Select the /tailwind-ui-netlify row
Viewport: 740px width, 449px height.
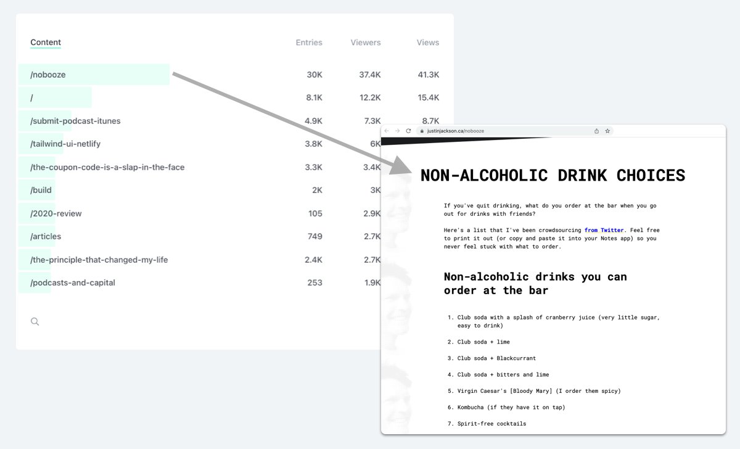[65, 144]
